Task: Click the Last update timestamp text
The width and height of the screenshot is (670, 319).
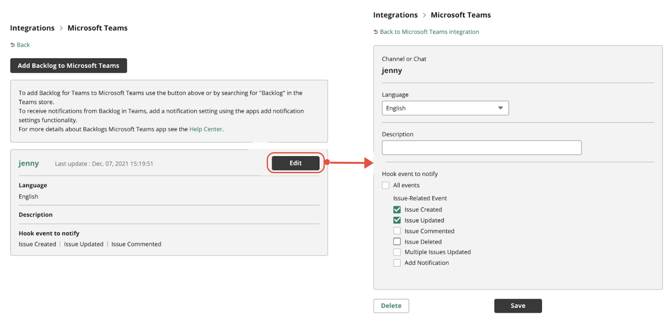Action: tap(104, 164)
